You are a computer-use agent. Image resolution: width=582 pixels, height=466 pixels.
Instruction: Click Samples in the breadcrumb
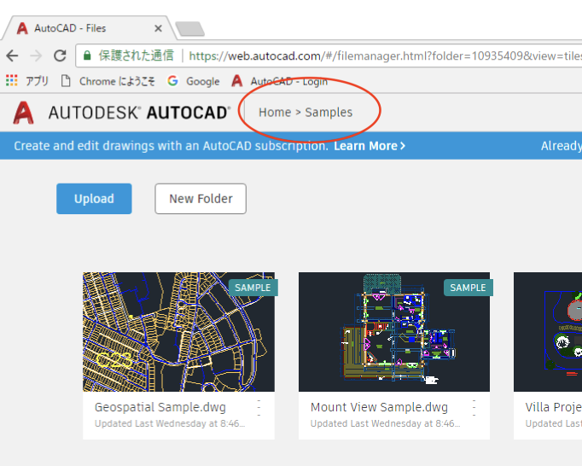point(329,112)
